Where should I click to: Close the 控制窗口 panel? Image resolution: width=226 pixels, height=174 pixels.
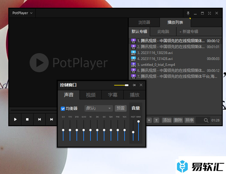pyautogui.click(x=141, y=85)
